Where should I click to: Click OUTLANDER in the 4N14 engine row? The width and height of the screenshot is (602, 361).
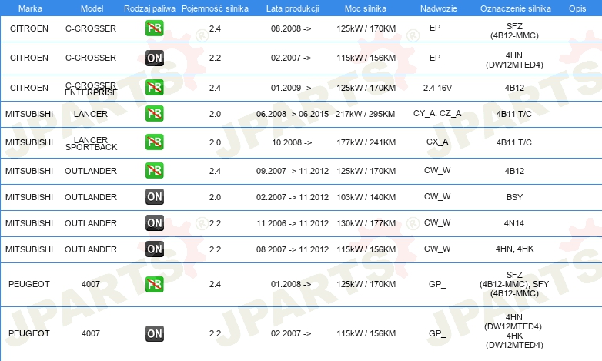tap(91, 223)
